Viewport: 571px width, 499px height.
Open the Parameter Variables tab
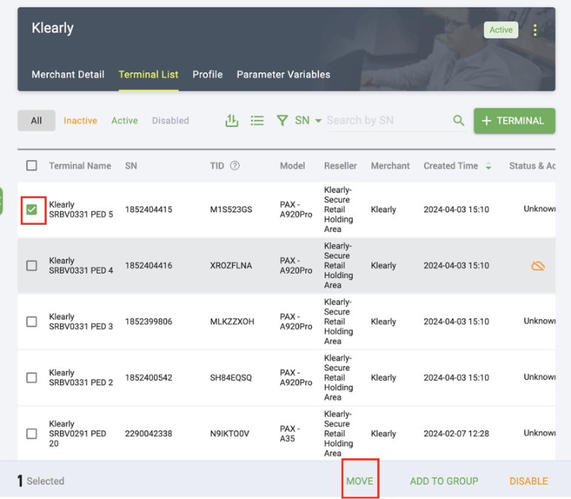[x=283, y=75]
